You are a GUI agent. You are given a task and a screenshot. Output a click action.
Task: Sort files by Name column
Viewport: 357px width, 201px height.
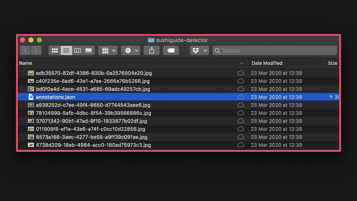[26, 63]
